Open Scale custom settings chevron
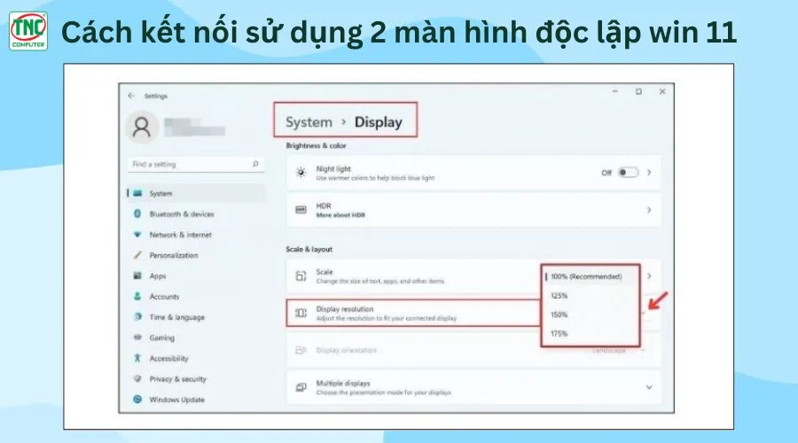This screenshot has height=443, width=798. pos(649,276)
